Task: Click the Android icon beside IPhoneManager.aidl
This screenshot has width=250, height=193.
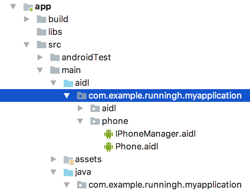Action: click(x=109, y=134)
